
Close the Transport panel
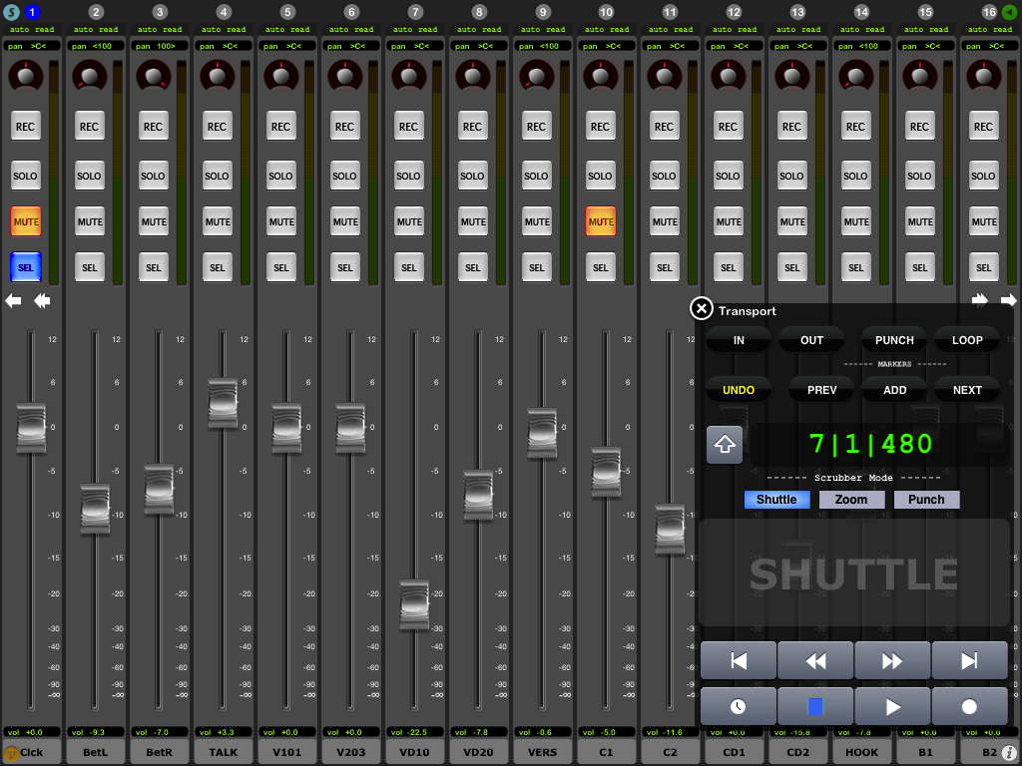(702, 309)
